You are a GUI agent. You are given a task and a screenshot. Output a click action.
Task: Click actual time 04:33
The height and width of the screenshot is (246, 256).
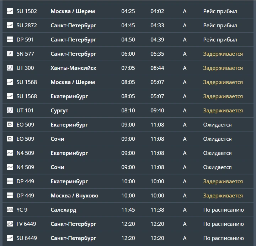pyautogui.click(x=157, y=26)
